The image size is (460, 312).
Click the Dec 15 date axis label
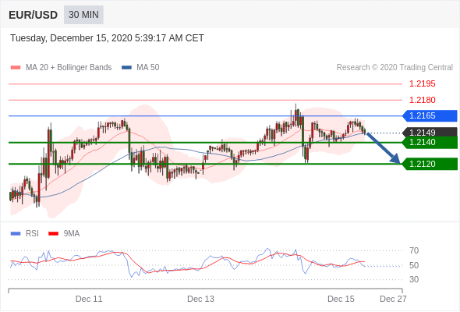(x=341, y=299)
